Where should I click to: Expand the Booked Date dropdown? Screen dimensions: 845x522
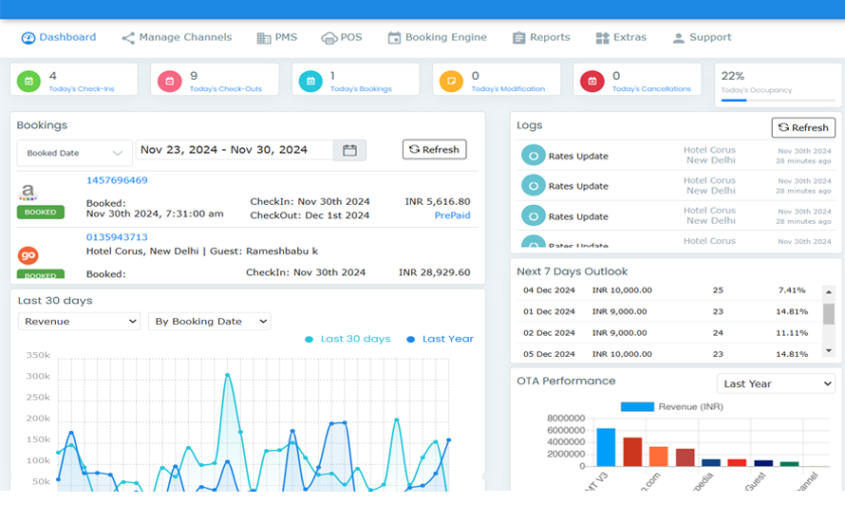74,153
